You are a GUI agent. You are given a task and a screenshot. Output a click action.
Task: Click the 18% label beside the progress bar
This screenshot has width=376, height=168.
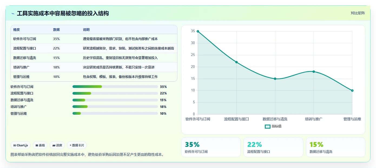pos(163,107)
